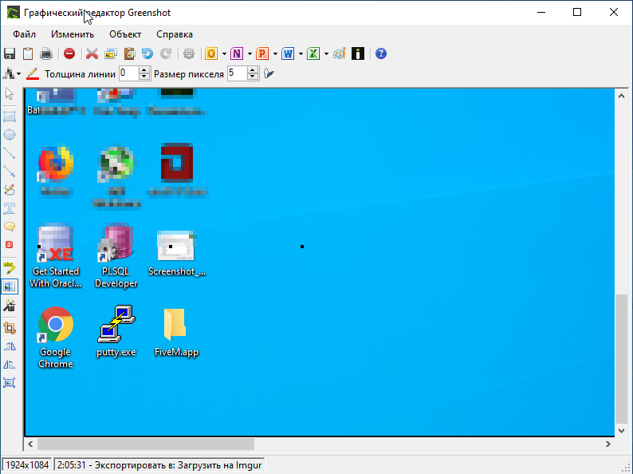Click the line thickness input field
The image size is (633, 474).
coord(129,73)
